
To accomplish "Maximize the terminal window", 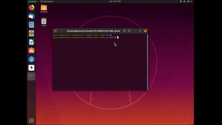I will click(140, 31).
